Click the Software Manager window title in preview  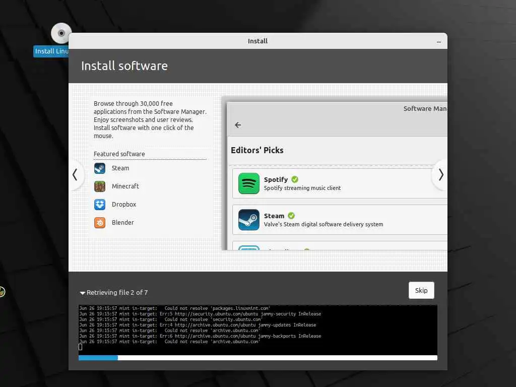click(x=425, y=109)
